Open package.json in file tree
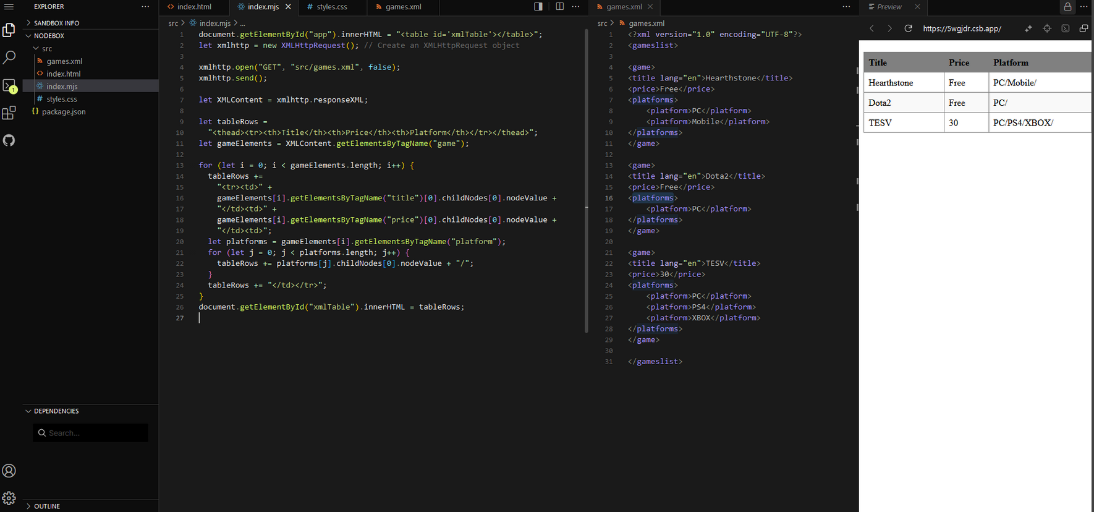This screenshot has height=512, width=1094. [90, 111]
